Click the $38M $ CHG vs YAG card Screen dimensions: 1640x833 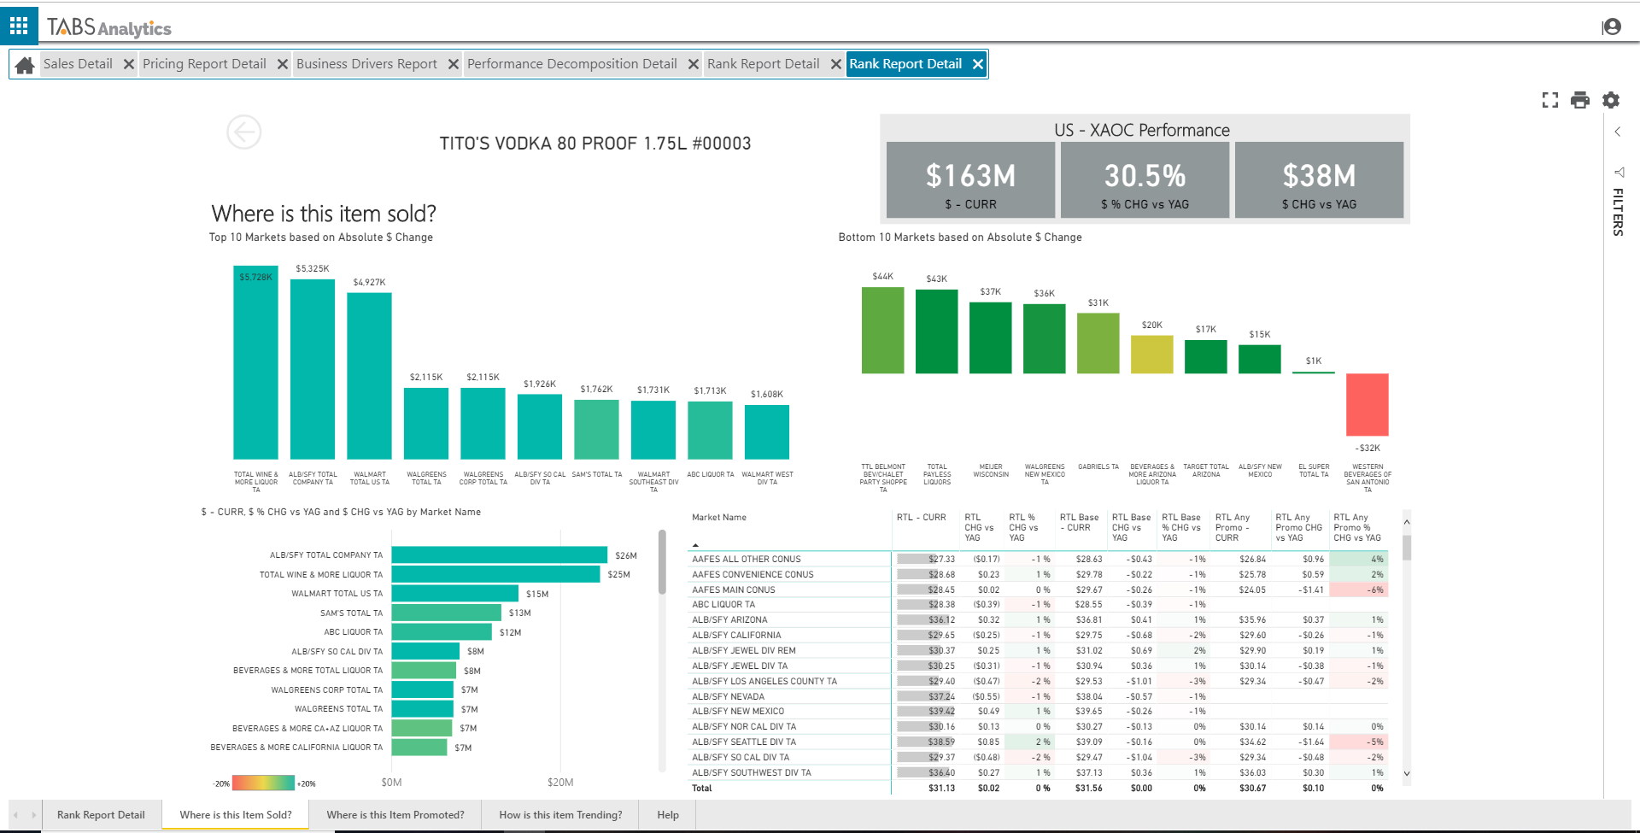[1319, 180]
